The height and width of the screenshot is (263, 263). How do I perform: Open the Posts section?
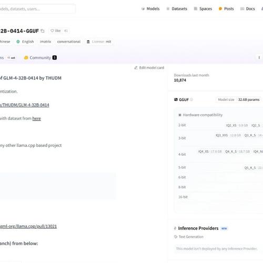tap(226, 9)
